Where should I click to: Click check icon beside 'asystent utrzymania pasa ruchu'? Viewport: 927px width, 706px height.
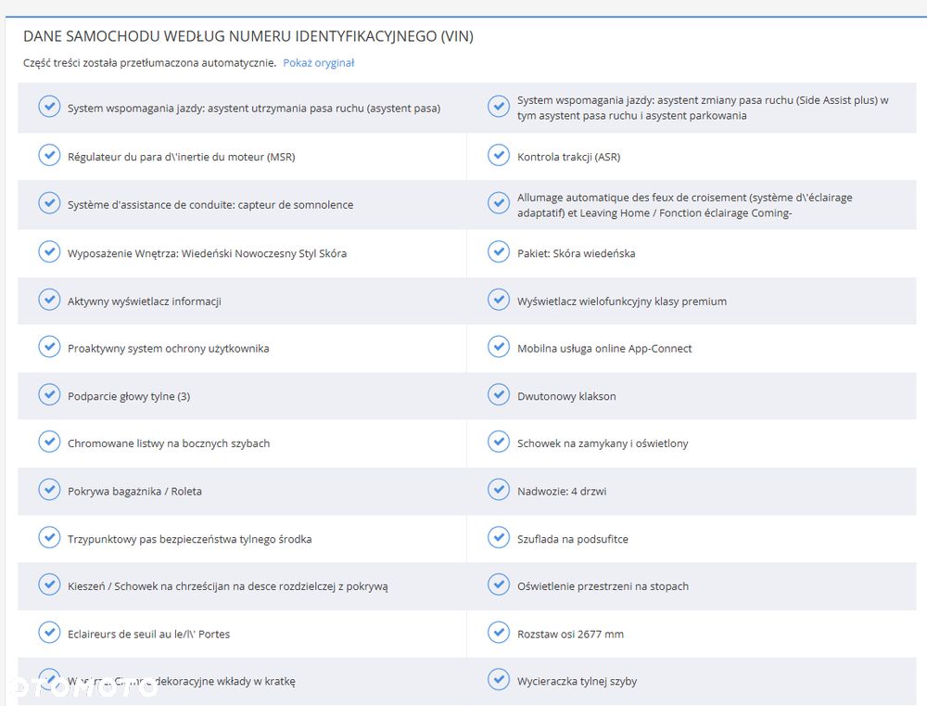(x=50, y=107)
